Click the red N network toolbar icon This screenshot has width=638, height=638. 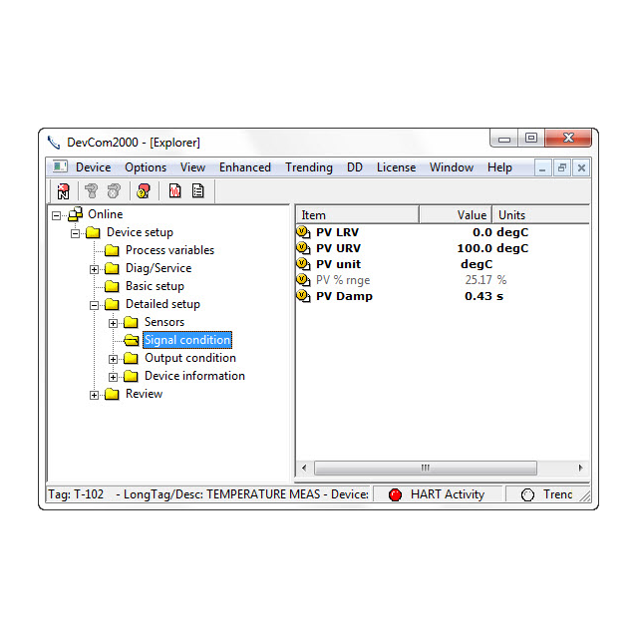click(63, 190)
